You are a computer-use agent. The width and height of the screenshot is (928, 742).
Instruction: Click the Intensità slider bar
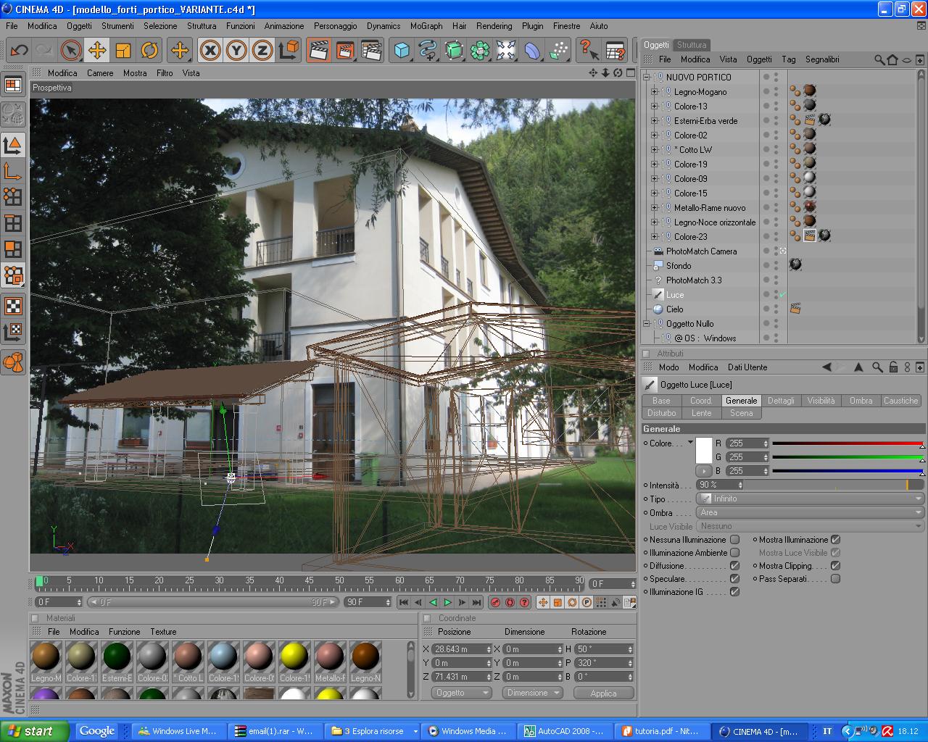(x=834, y=485)
